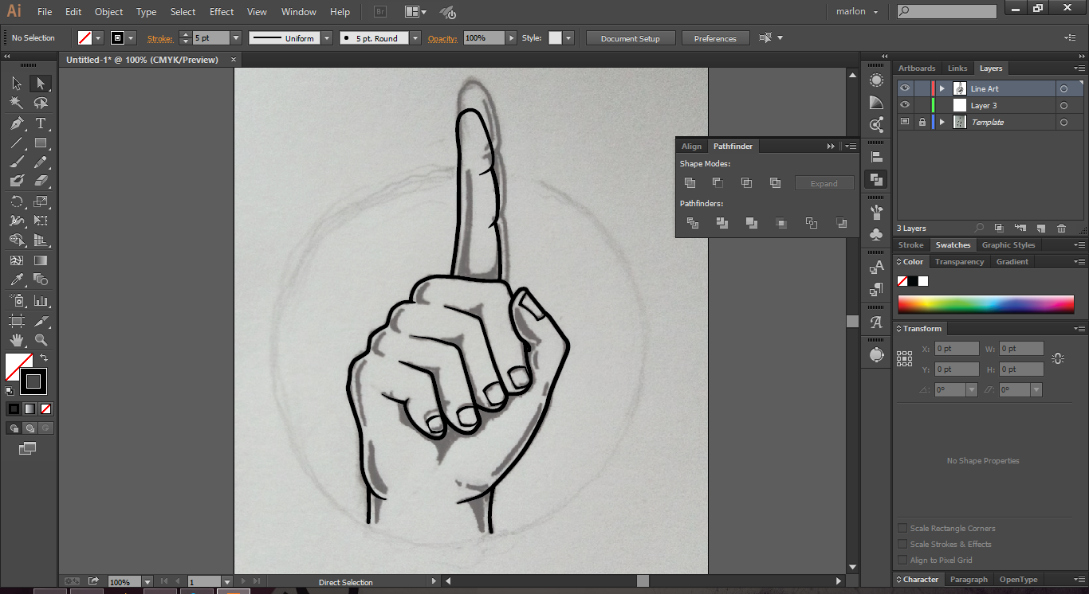The width and height of the screenshot is (1089, 594).
Task: Select the Eraser tool
Action: tap(40, 182)
